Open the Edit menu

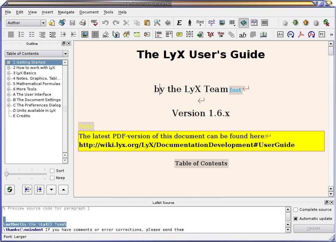[19, 12]
